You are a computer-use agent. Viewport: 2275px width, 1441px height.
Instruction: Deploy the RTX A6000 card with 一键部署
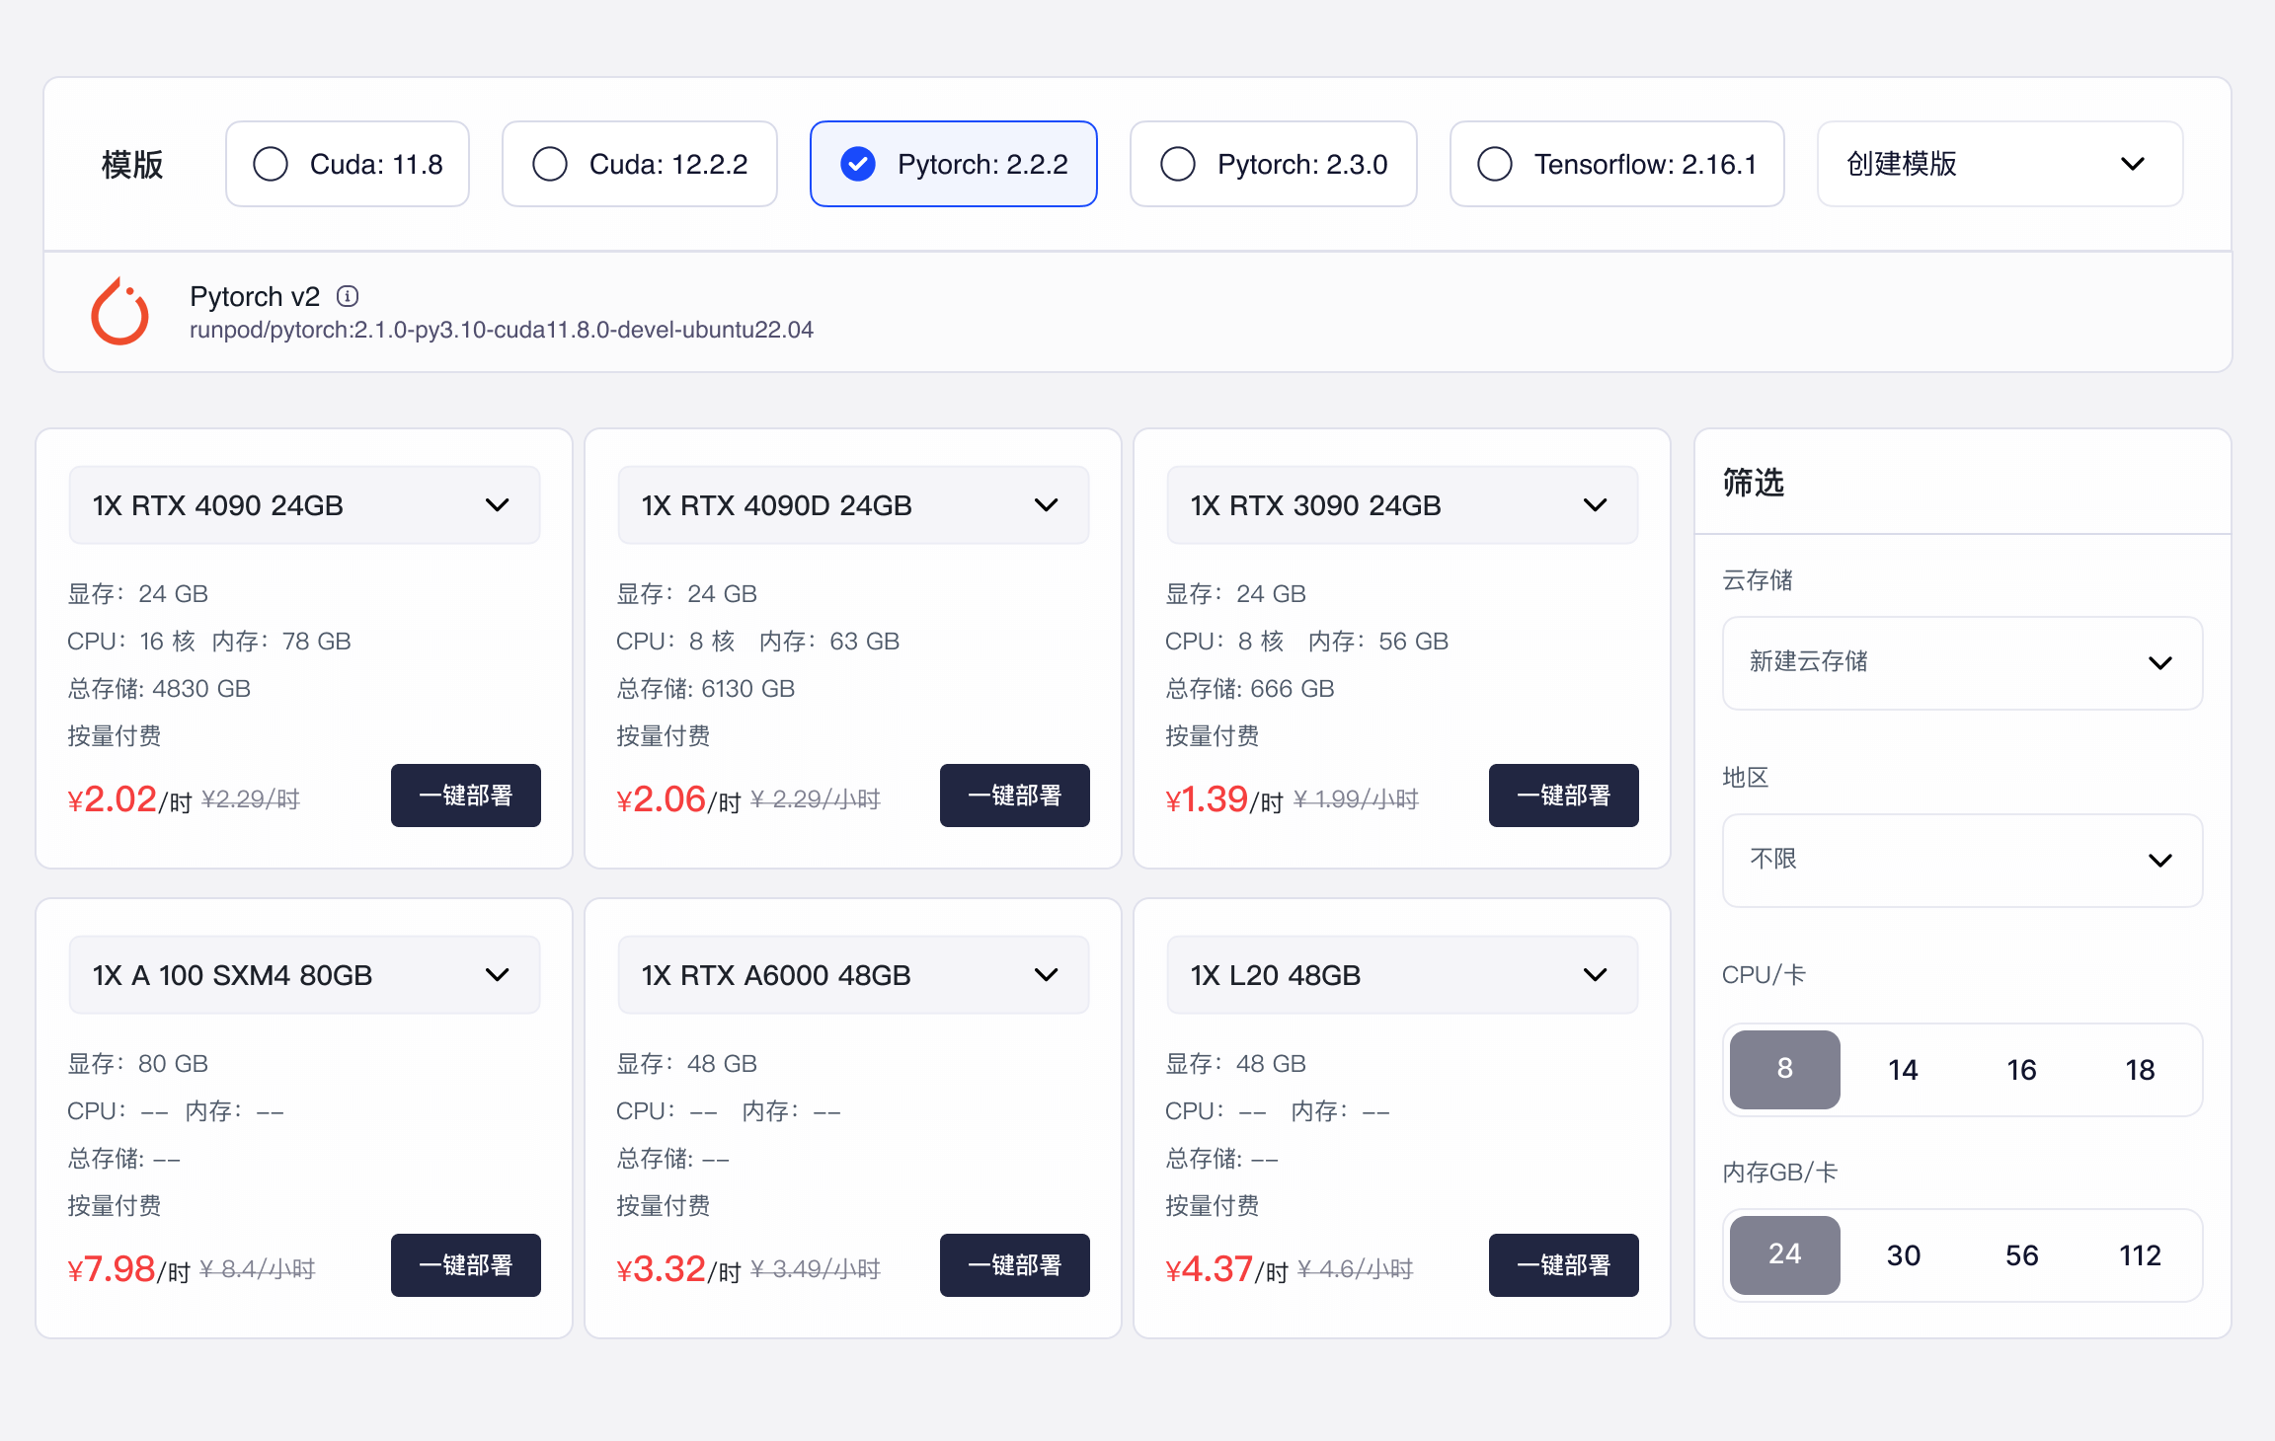tap(1015, 1265)
